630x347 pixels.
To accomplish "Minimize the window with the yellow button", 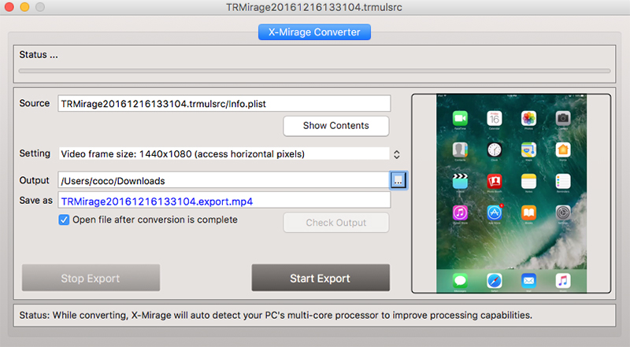I will click(x=24, y=7).
